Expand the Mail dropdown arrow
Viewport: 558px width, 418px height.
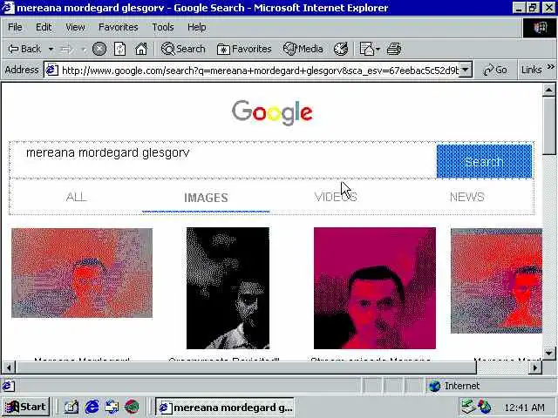(378, 49)
